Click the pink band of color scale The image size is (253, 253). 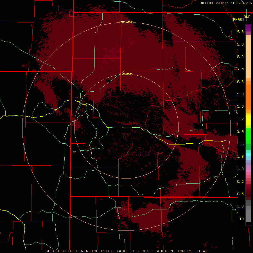(248, 170)
